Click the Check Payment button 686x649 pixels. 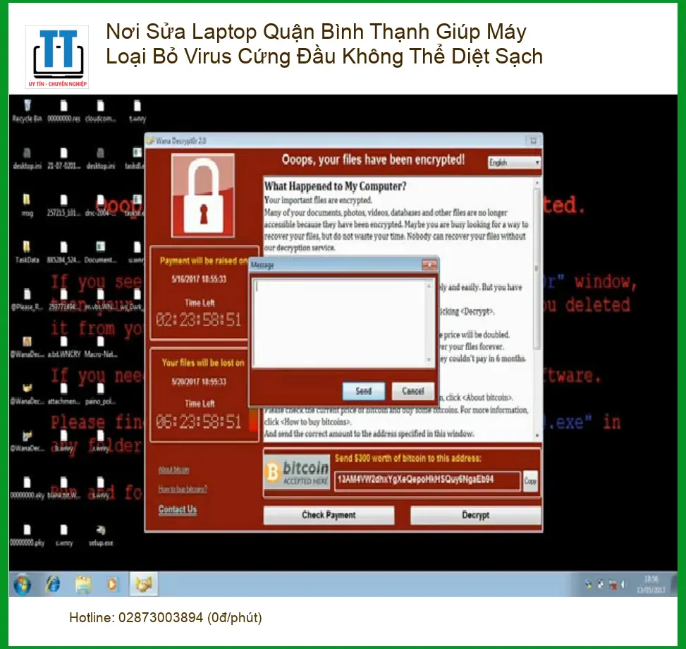(329, 515)
